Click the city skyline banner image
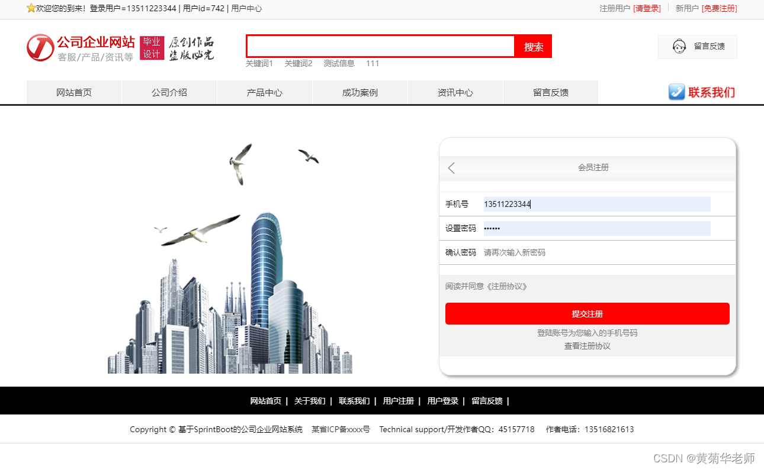Viewport: 764px width, 470px height. [x=230, y=258]
